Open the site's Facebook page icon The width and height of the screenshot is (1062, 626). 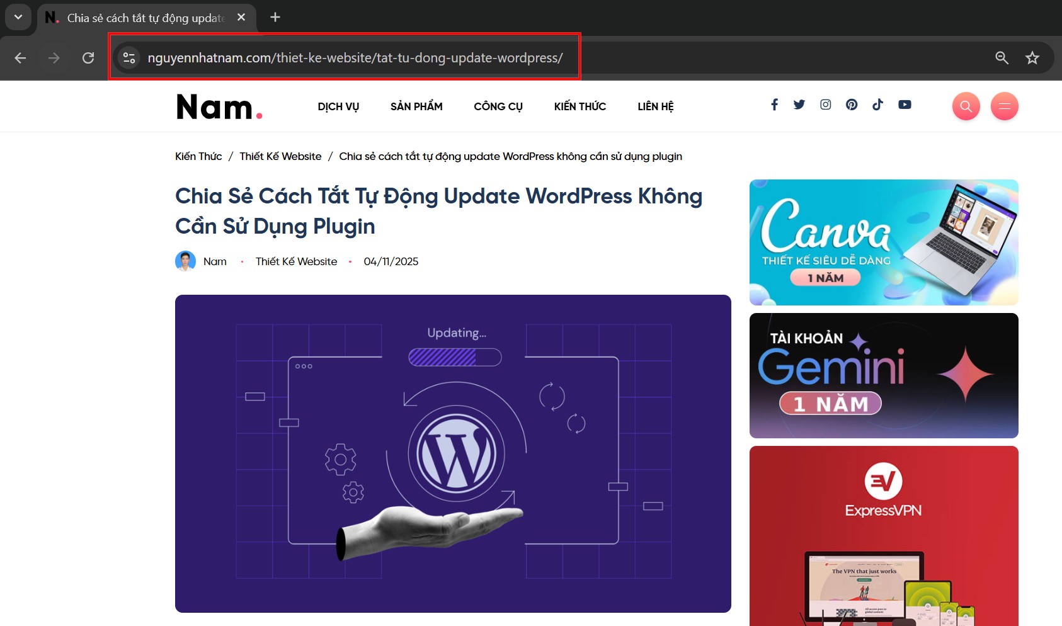coord(774,105)
